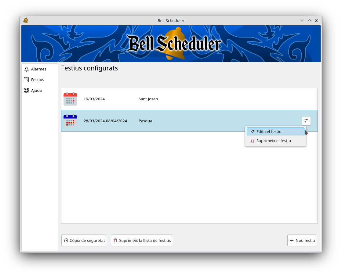Open the Ajuda lifebuoy help section
The image size is (342, 276).
point(33,91)
